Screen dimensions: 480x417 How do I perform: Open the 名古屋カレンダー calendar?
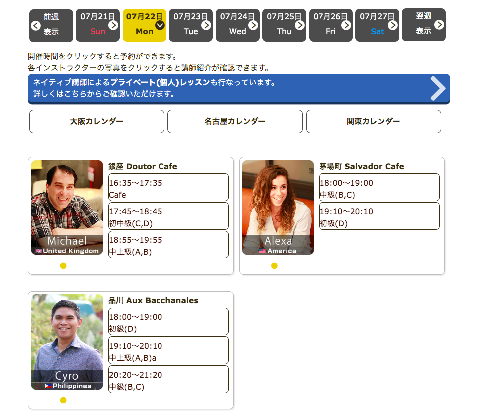click(x=235, y=121)
